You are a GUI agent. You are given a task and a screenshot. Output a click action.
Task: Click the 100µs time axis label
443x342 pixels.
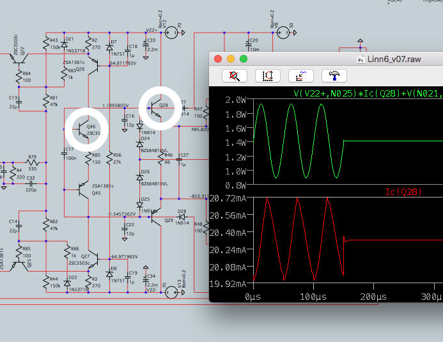click(x=313, y=297)
